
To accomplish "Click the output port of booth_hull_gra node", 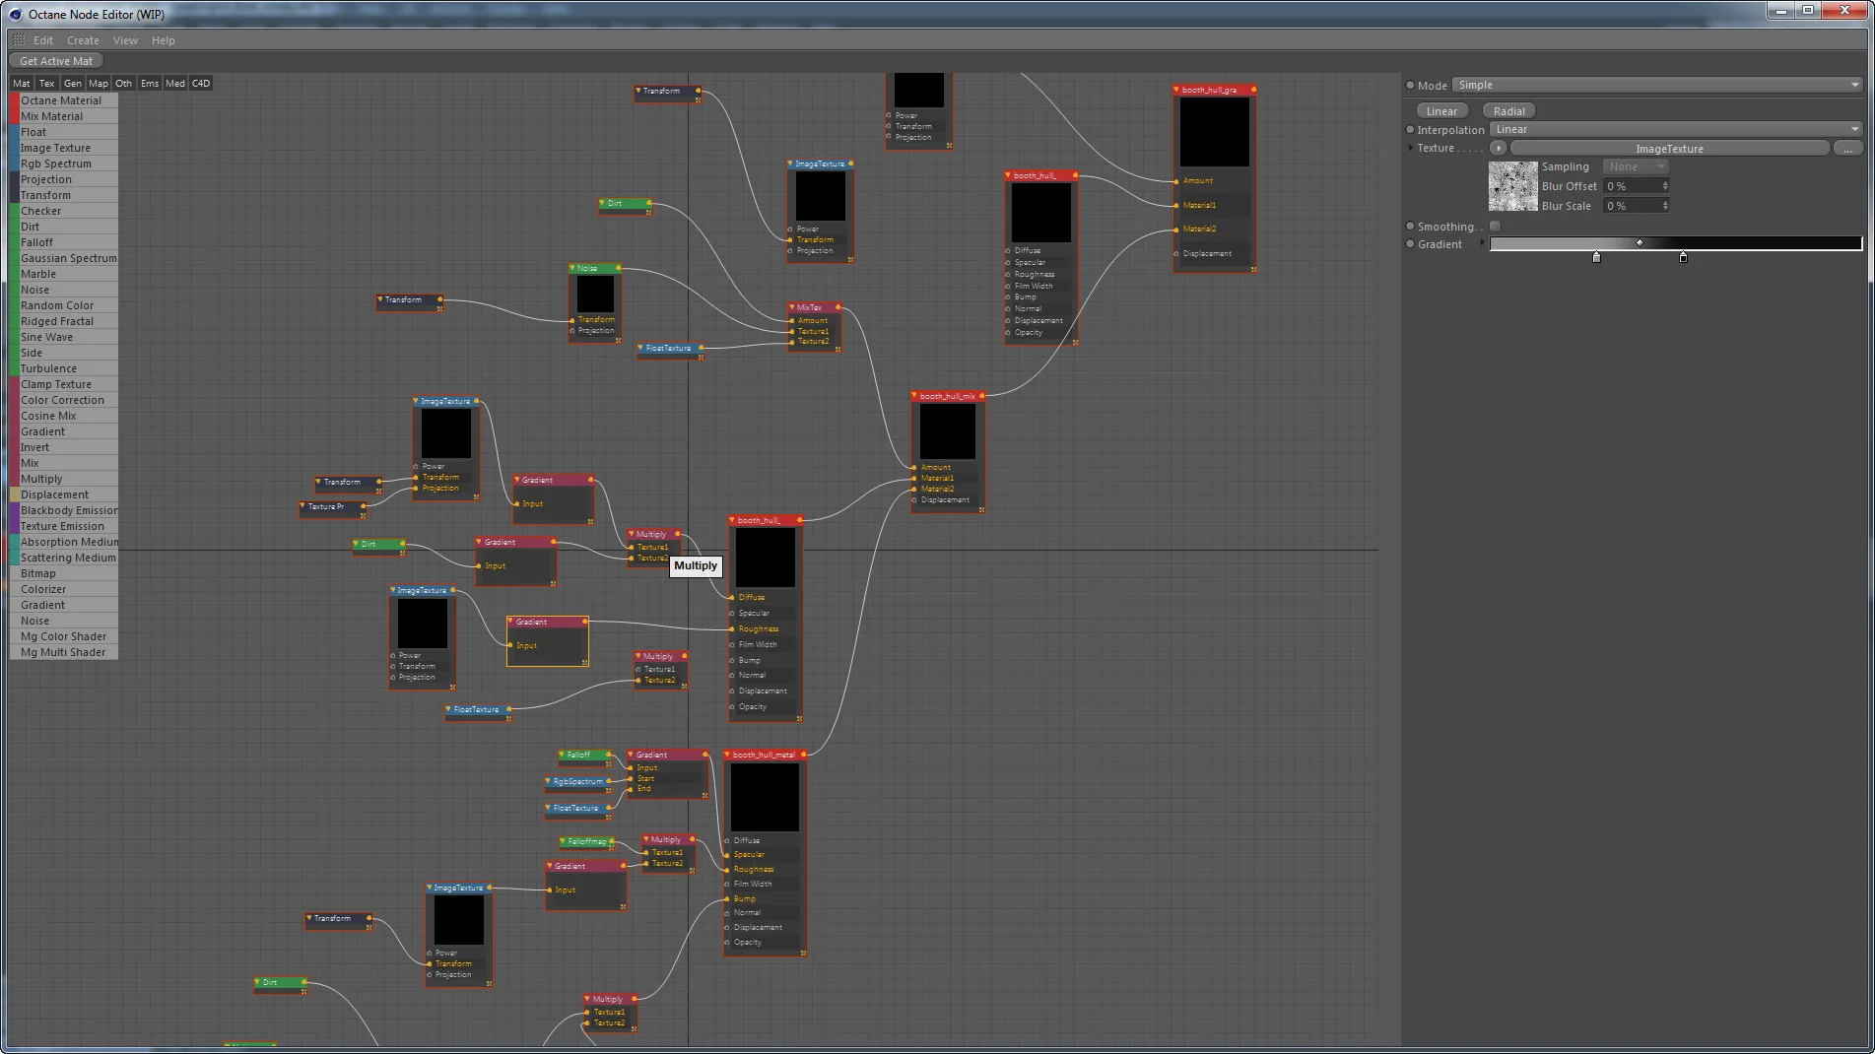I will tap(1253, 90).
